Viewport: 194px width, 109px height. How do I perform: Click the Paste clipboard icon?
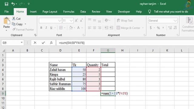coord(7,21)
